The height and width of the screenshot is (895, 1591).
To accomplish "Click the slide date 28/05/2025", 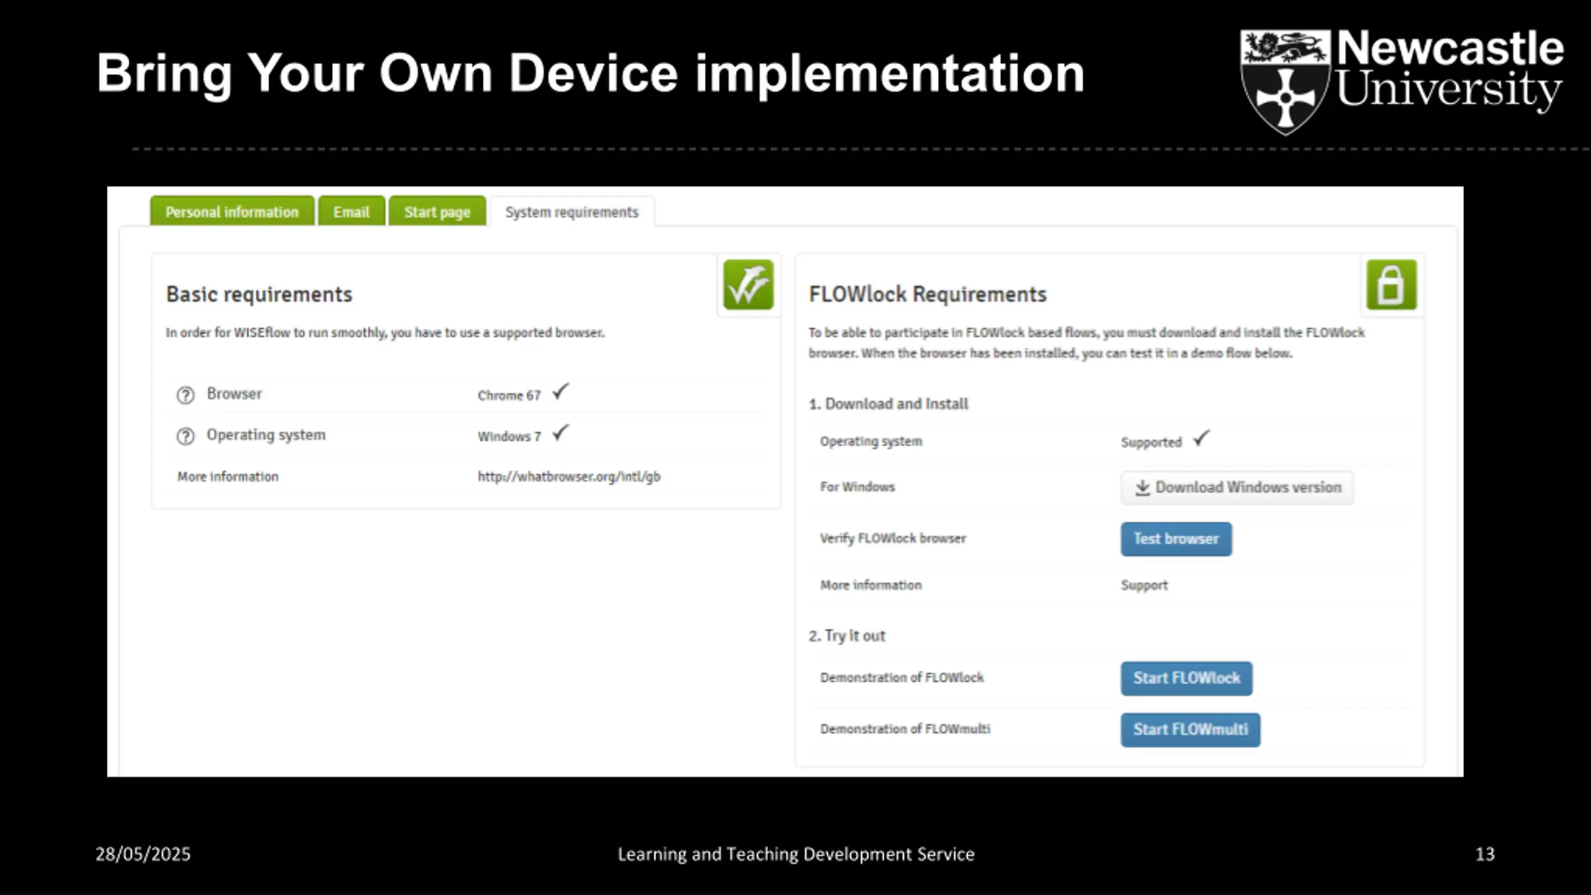I will click(x=143, y=854).
